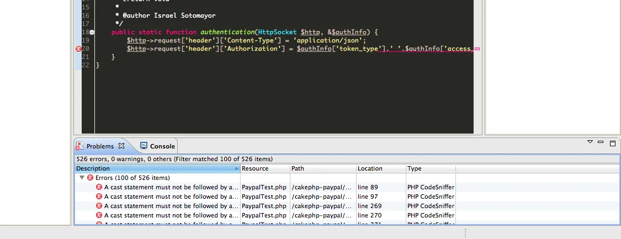621x239 pixels.
Task: Click the 'line 270' location cell
Action: coord(369,216)
